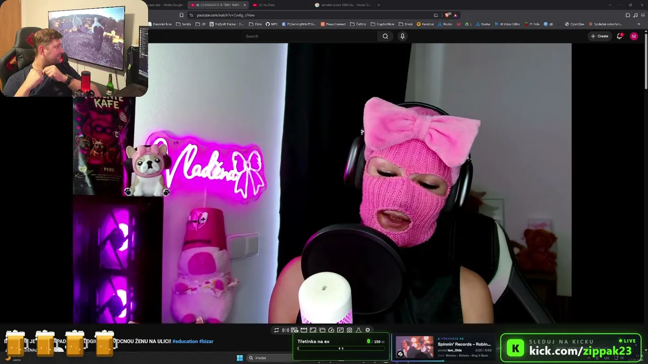Viewport: 648px width, 364px height.
Task: Click the speedometer icon in player toolbar
Action: [x=331, y=330]
